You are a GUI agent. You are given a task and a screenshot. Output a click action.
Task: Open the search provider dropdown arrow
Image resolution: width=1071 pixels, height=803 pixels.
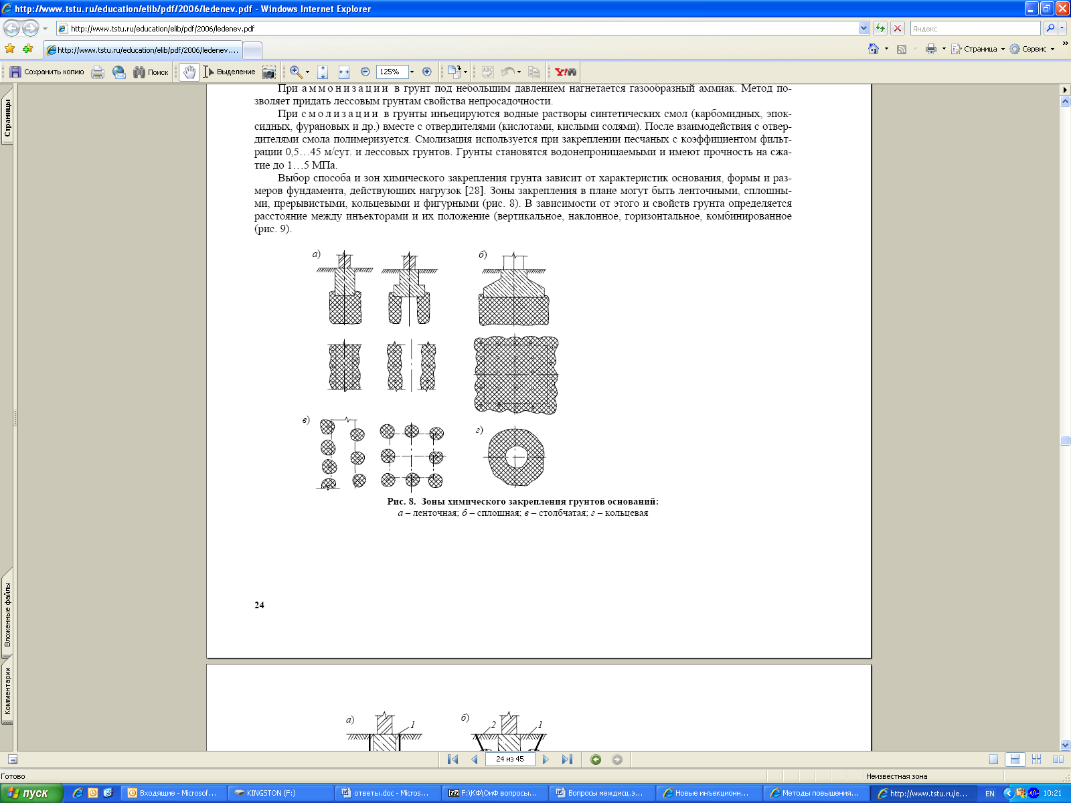(x=1062, y=29)
